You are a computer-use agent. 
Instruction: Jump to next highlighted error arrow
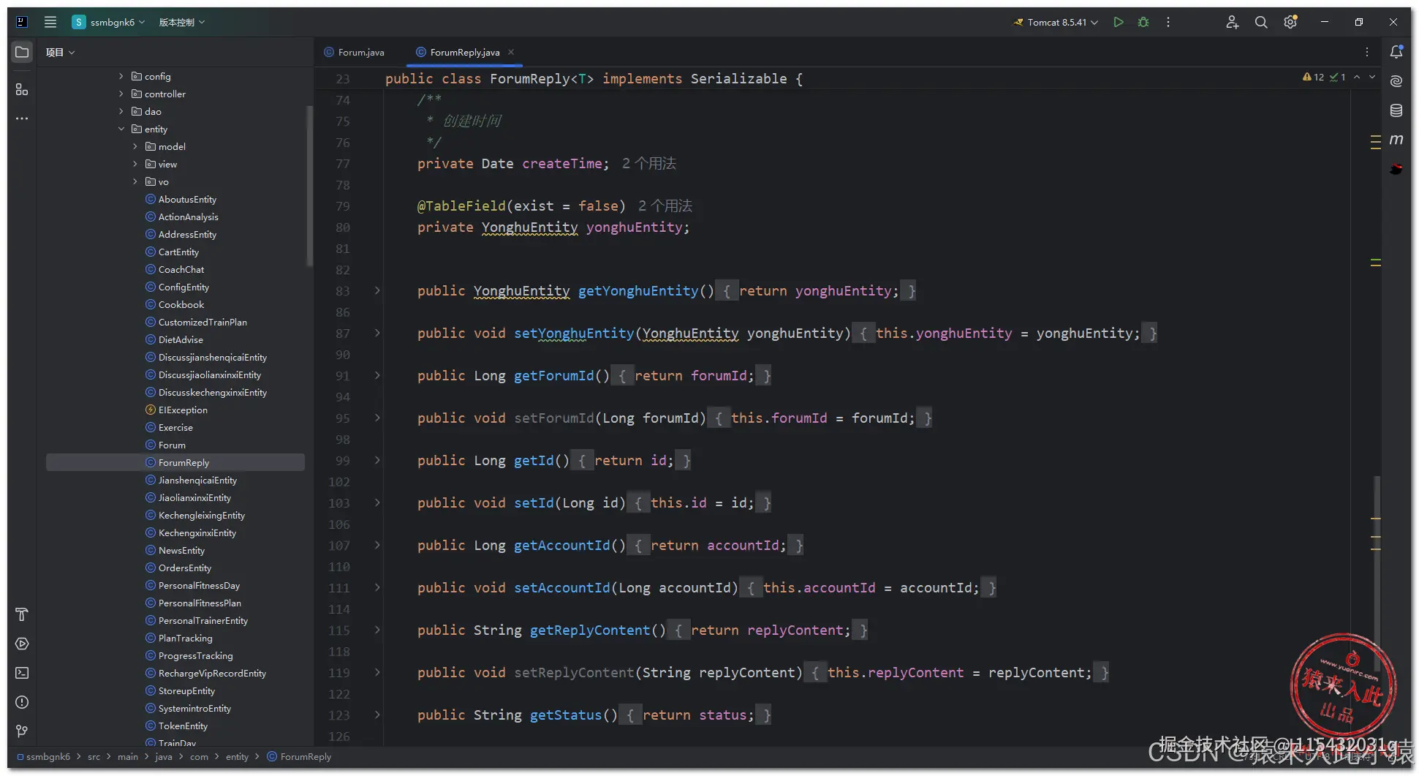[x=1372, y=77]
